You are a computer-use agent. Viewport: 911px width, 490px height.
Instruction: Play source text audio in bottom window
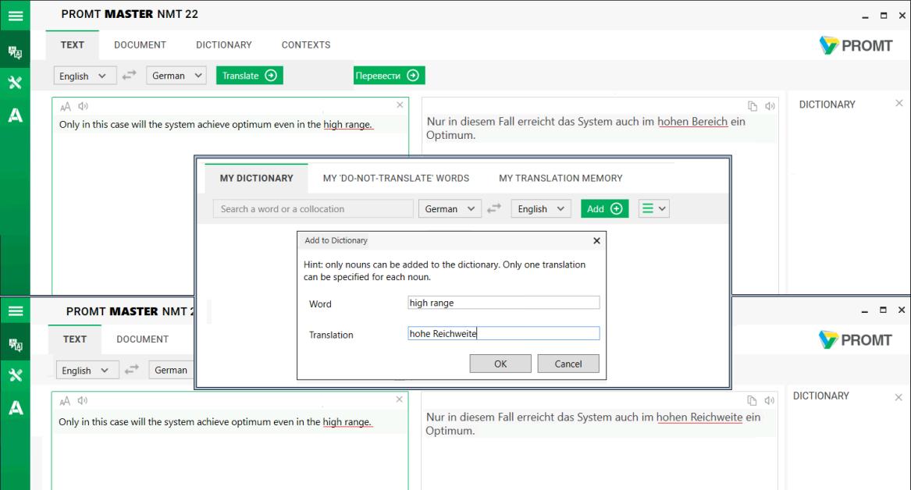(83, 400)
